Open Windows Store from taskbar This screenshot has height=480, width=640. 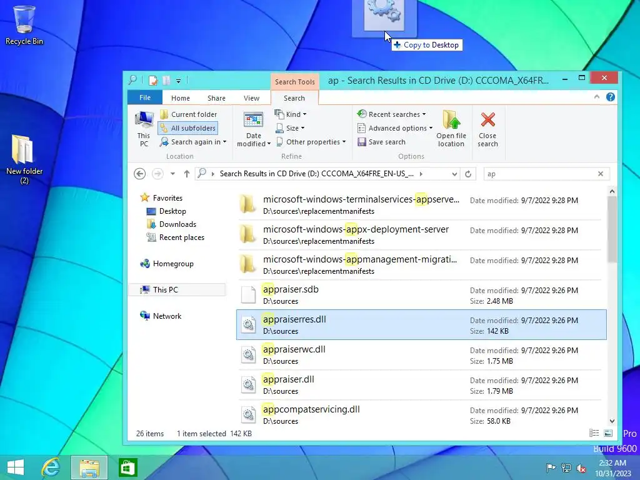[127, 467]
